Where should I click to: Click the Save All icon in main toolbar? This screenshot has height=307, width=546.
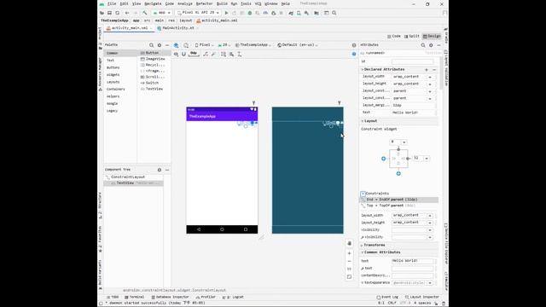pos(110,13)
